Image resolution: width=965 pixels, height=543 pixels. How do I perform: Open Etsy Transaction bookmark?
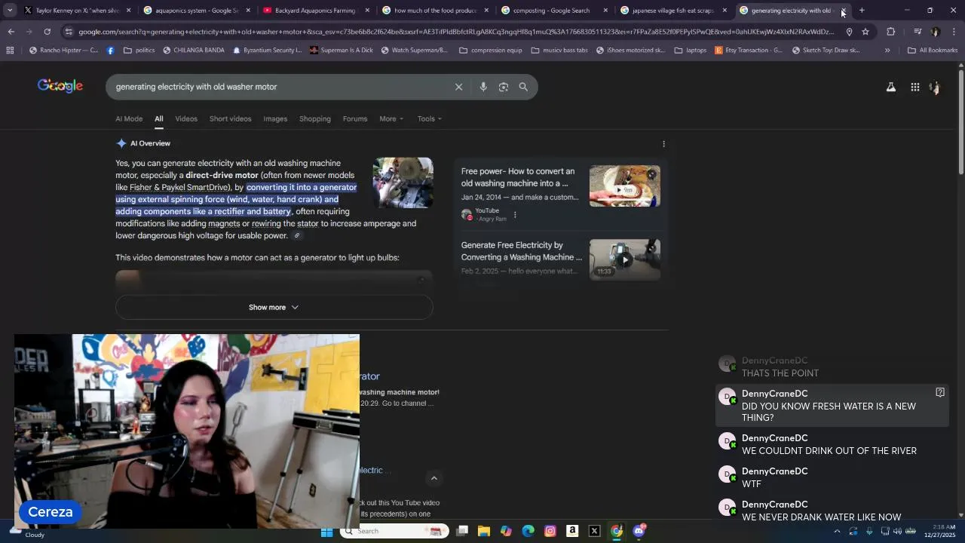click(x=748, y=51)
